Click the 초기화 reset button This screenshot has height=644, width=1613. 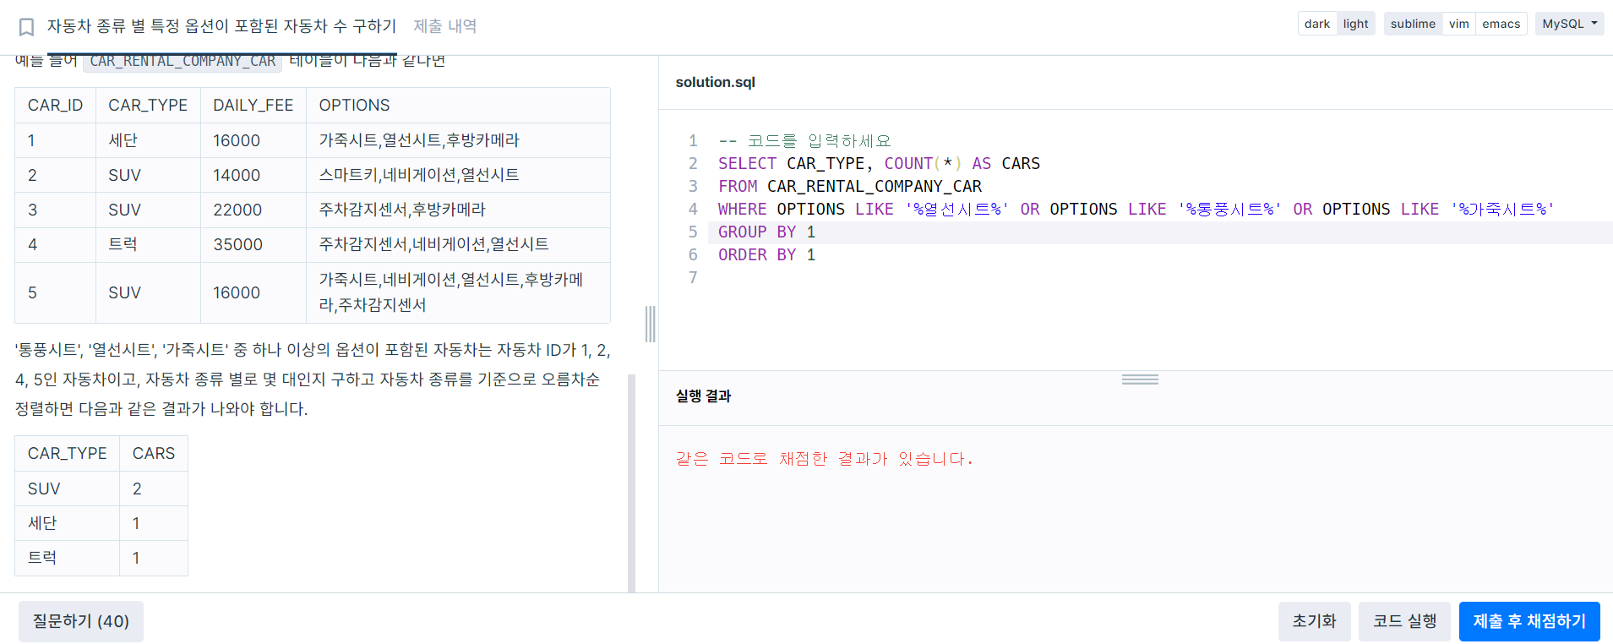coord(1314,621)
